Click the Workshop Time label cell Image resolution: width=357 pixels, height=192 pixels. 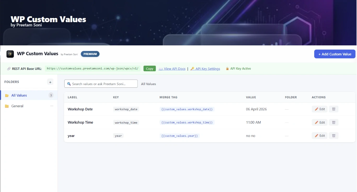[80, 122]
